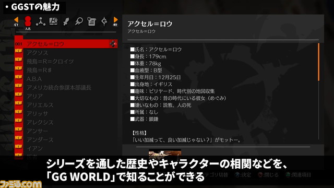Click the NEW badge beside A.B.A
334x188 pixels.
pos(19,77)
